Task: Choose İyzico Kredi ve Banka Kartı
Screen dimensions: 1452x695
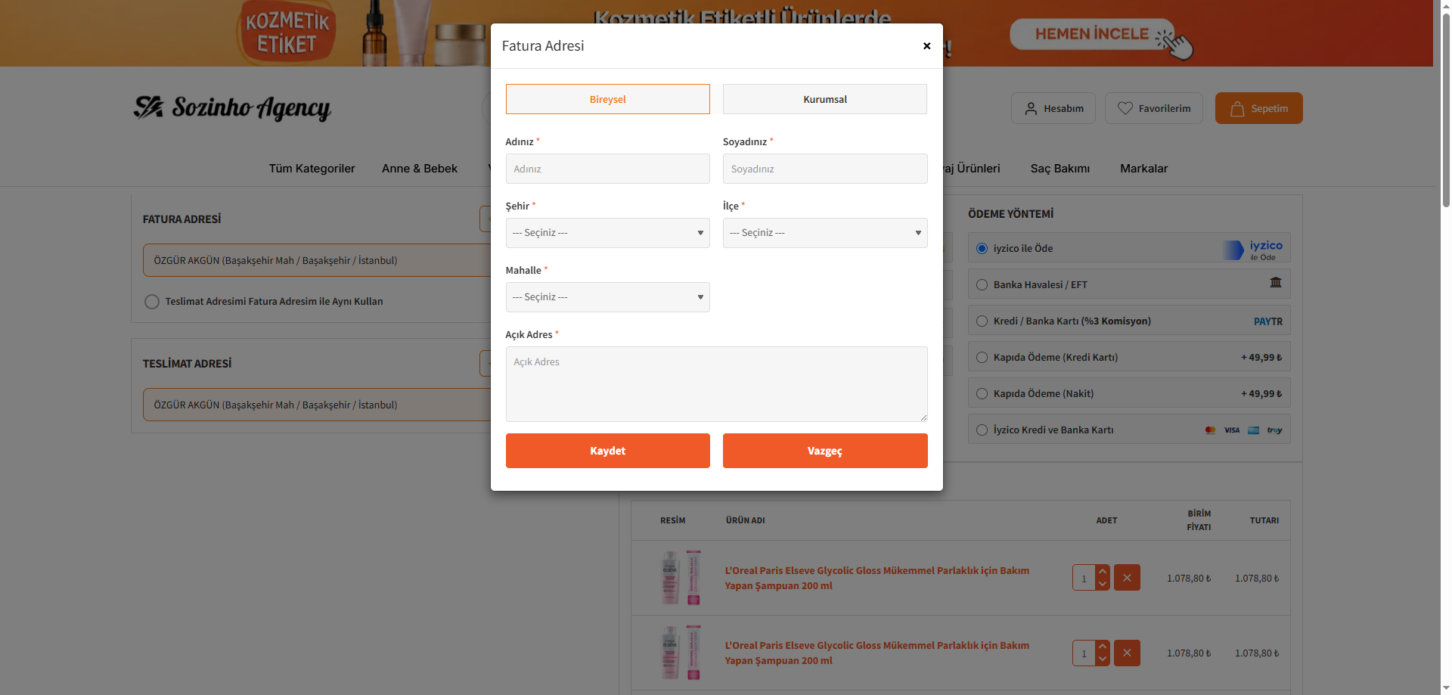Action: tap(1129, 430)
